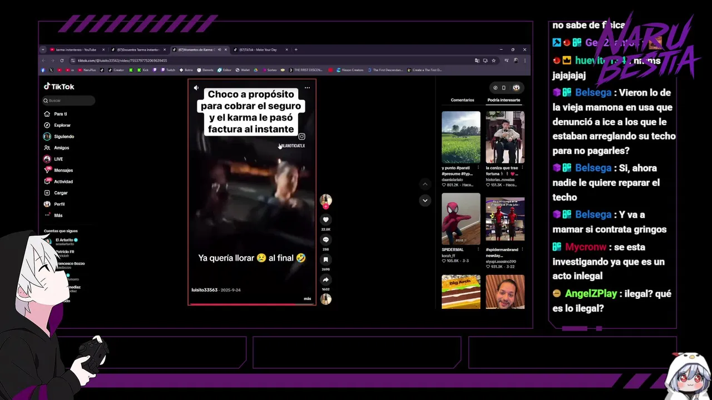Expand video description with más

pyautogui.click(x=308, y=299)
